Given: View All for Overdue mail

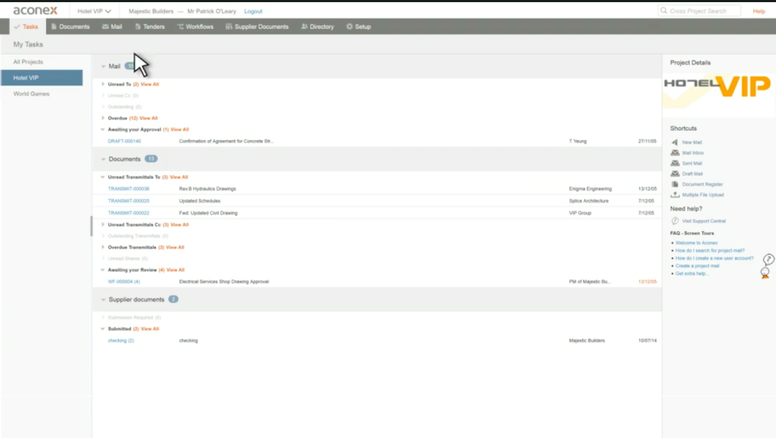Looking at the screenshot, I should pyautogui.click(x=149, y=118).
